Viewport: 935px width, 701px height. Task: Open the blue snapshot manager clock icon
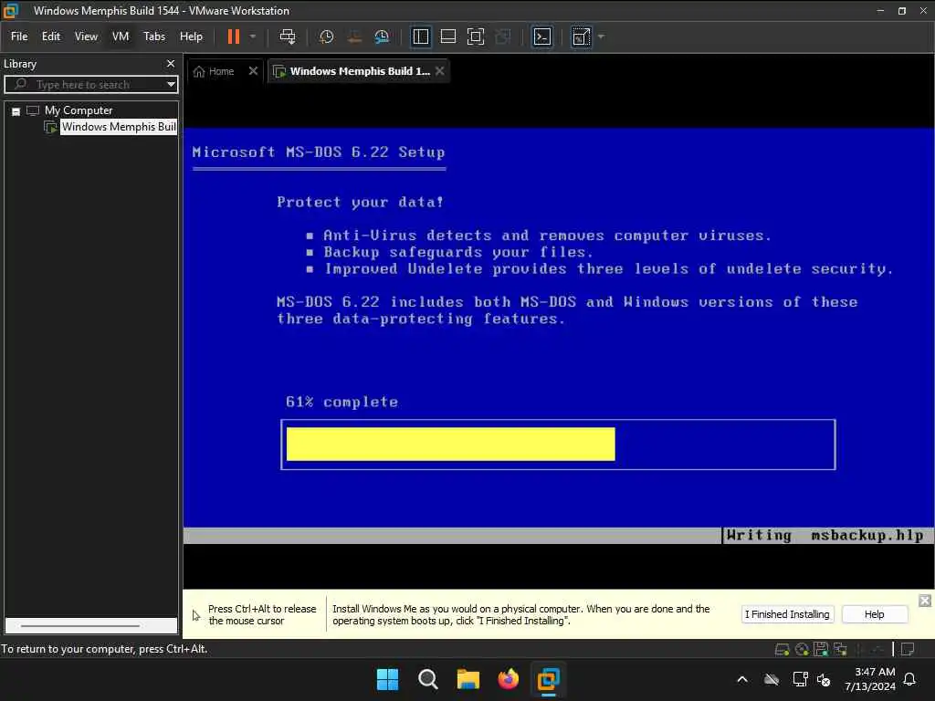pyautogui.click(x=382, y=37)
